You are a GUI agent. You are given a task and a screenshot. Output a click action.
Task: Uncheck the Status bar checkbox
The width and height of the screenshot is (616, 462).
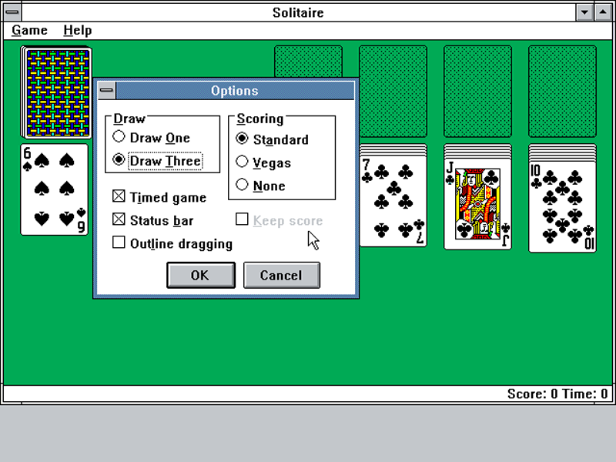(x=119, y=220)
